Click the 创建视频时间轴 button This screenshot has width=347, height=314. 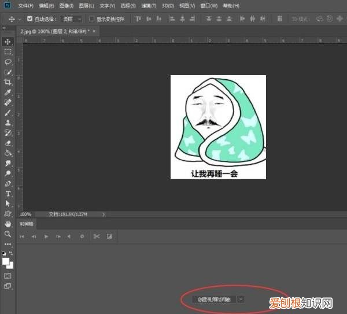coord(214,300)
